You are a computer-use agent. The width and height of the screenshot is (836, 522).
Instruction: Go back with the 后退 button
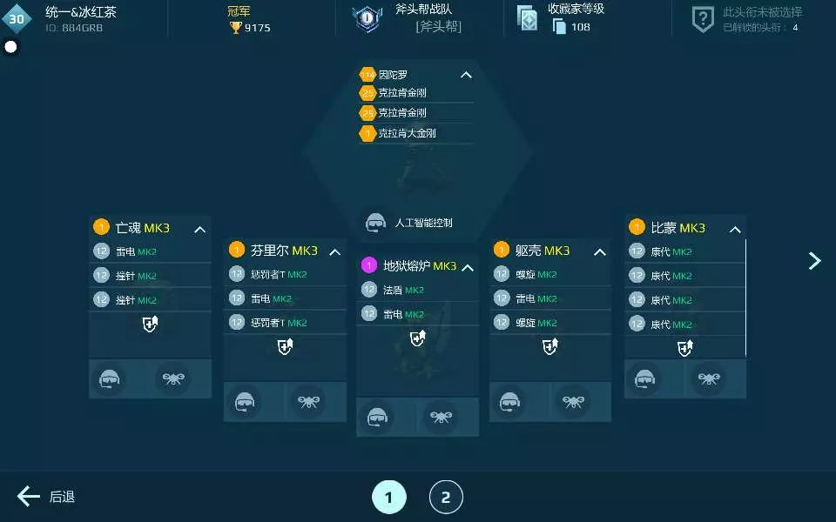[x=46, y=497]
